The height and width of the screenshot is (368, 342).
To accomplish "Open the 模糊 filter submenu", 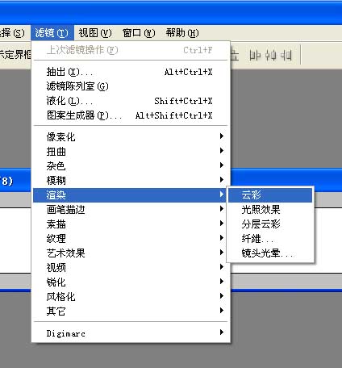I will tap(131, 181).
